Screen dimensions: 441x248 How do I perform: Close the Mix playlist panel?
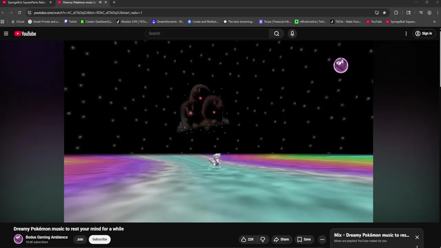coord(417,237)
